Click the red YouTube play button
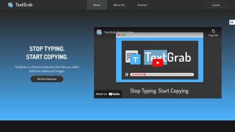235x132 pixels. pyautogui.click(x=158, y=63)
